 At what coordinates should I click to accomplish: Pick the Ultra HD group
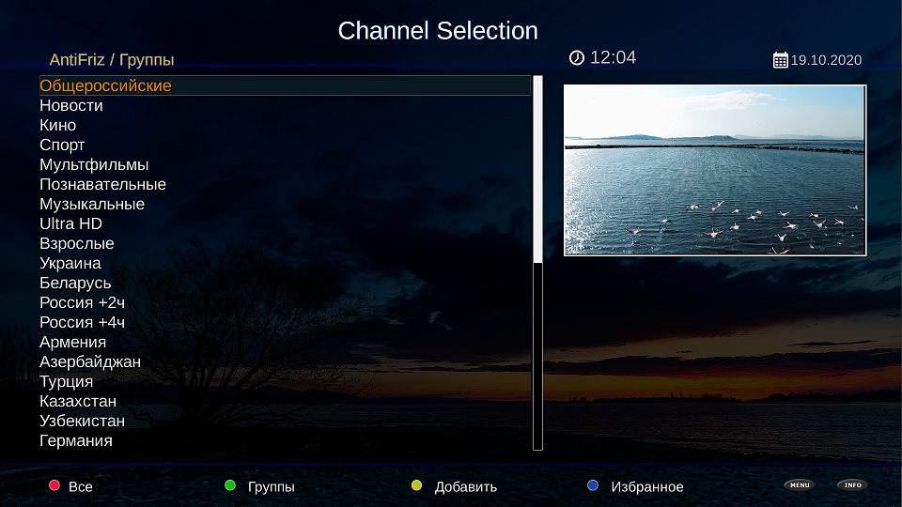pyautogui.click(x=70, y=223)
